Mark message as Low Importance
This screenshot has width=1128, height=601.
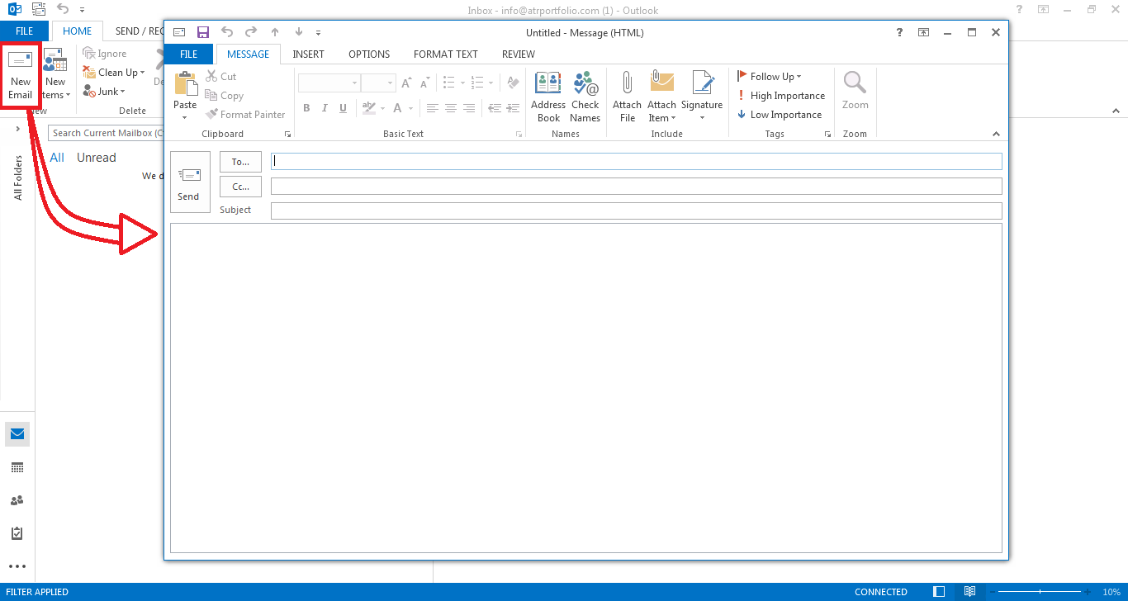[779, 115]
